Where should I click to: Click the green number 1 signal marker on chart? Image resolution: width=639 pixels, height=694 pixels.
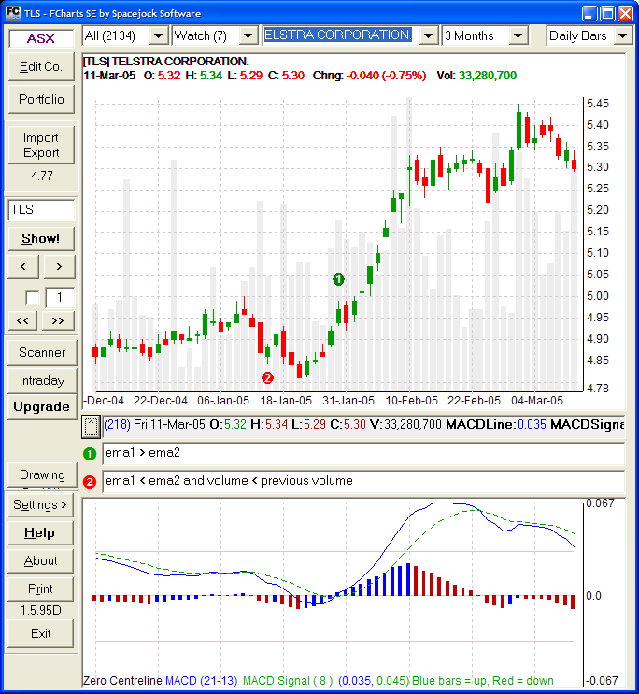[338, 279]
